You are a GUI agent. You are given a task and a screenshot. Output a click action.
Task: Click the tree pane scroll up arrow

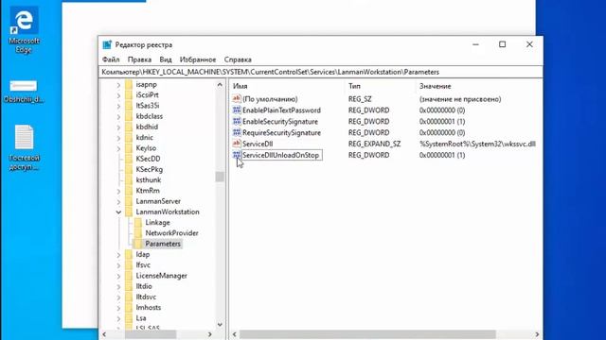[220, 84]
